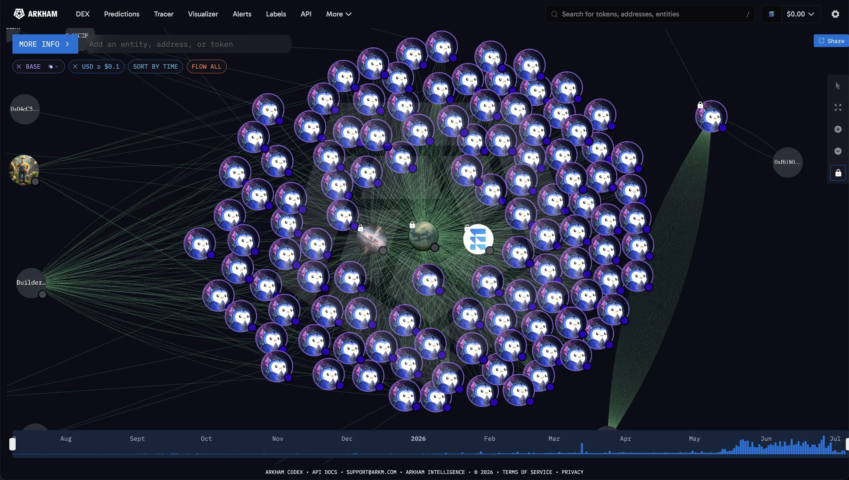Select the galaxy-image locked node
The image size is (849, 480).
point(372,239)
